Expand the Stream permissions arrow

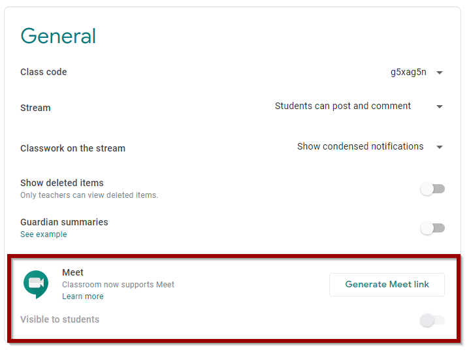[440, 106]
